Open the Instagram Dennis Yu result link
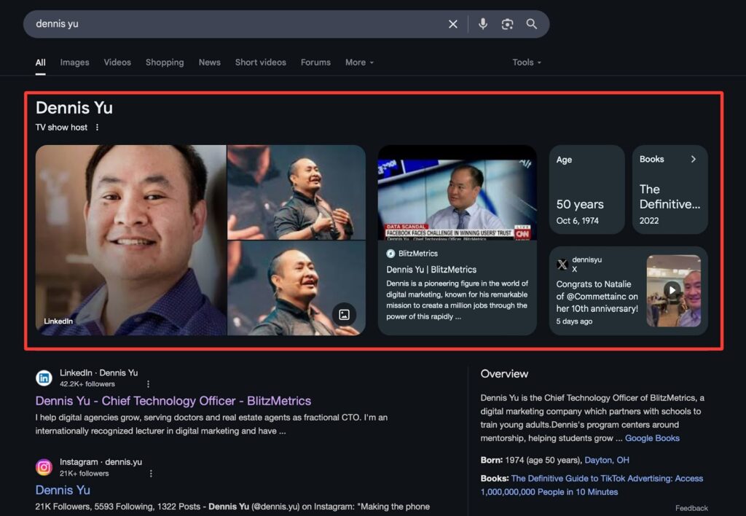 coord(63,490)
